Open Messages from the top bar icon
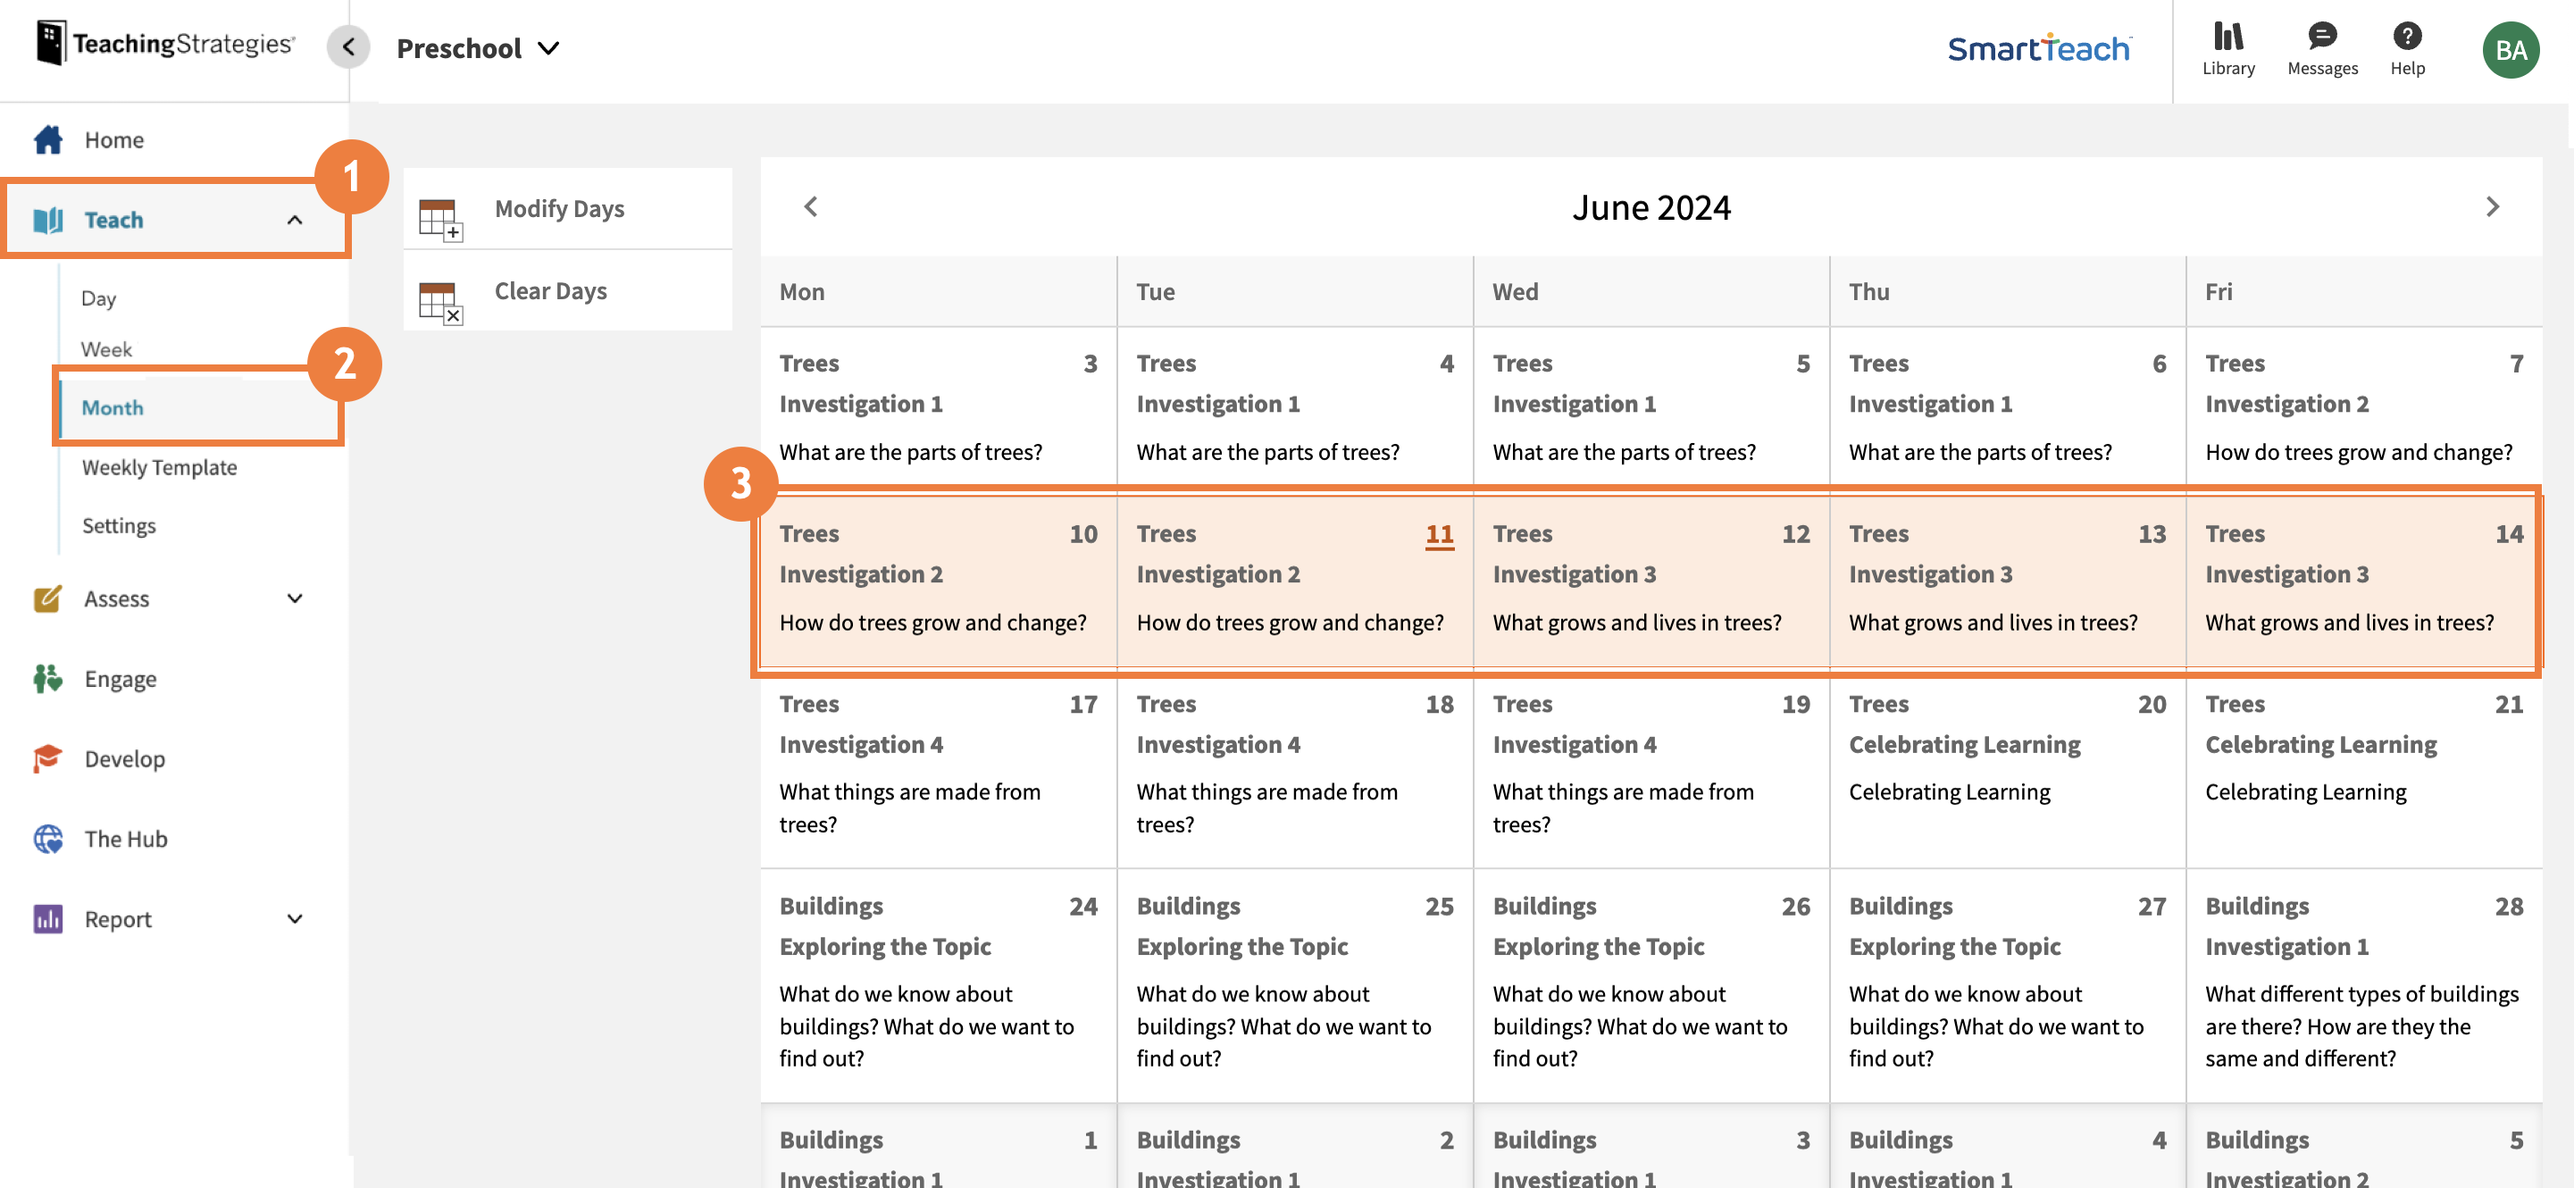 (2321, 38)
